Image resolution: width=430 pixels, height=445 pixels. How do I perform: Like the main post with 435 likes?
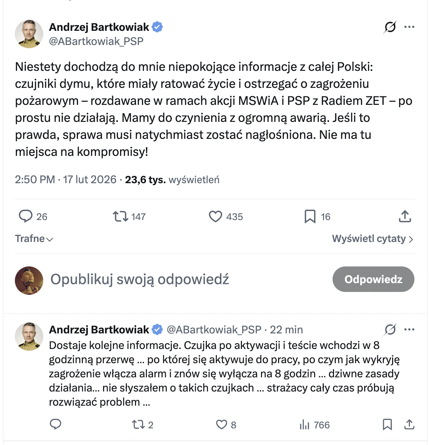215,216
